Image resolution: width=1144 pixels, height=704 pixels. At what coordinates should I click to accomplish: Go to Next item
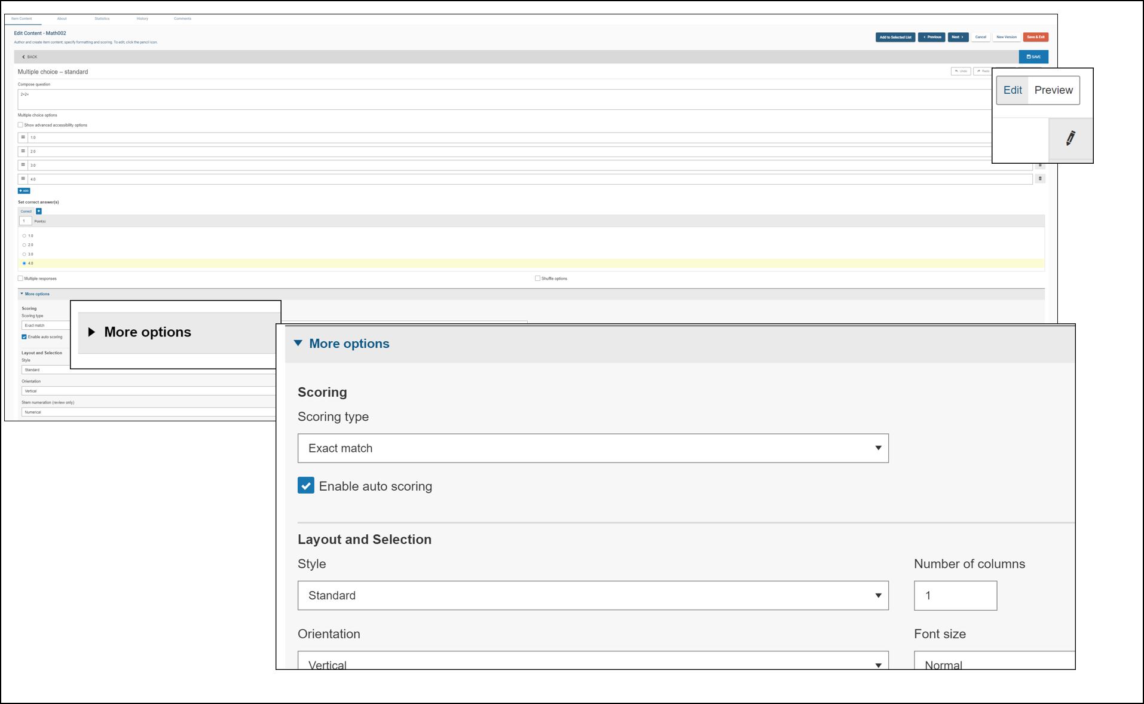958,37
